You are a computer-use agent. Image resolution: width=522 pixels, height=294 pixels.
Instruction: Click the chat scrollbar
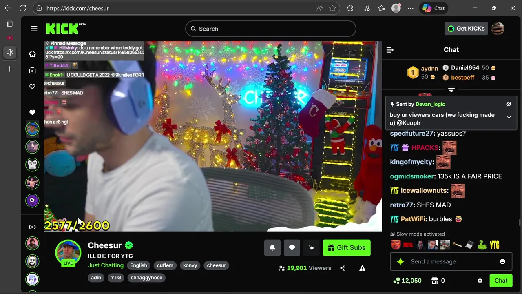pos(520,223)
